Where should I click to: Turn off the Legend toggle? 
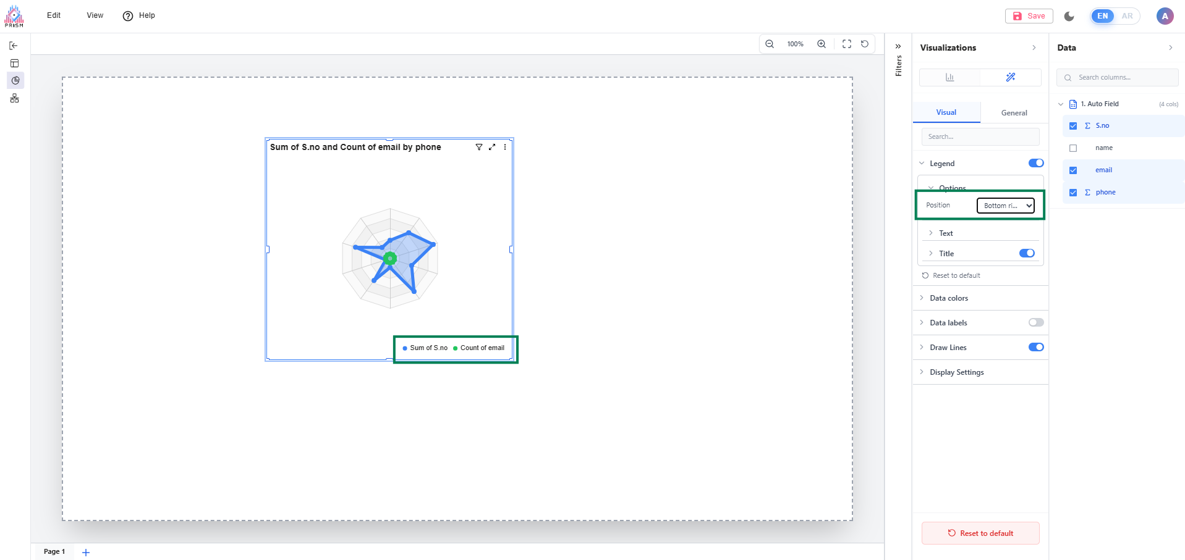(x=1036, y=163)
